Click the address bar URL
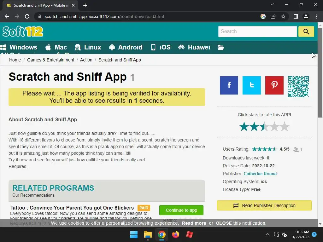This screenshot has height=242, width=323. pyautogui.click(x=104, y=16)
